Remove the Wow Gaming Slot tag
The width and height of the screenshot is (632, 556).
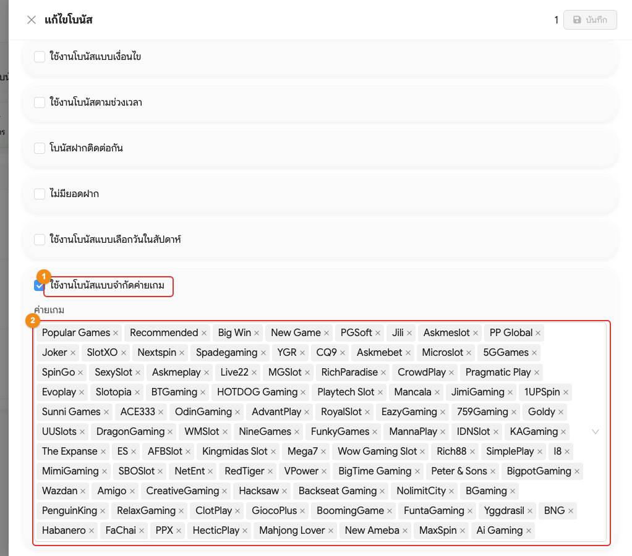coord(422,452)
